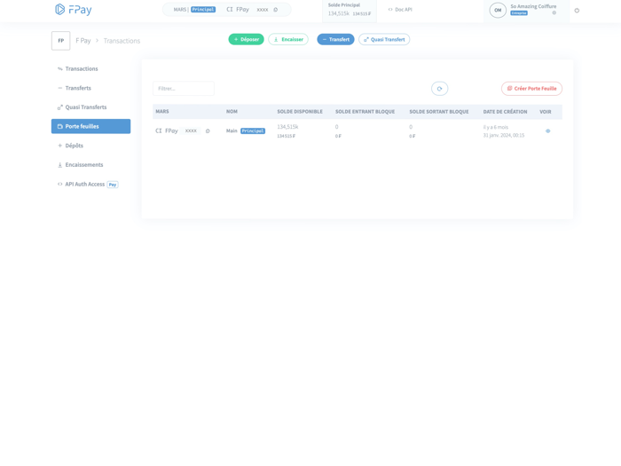Click SOLDE ENTRANT BLOQUE column header
This screenshot has width=621, height=466.
(x=365, y=112)
